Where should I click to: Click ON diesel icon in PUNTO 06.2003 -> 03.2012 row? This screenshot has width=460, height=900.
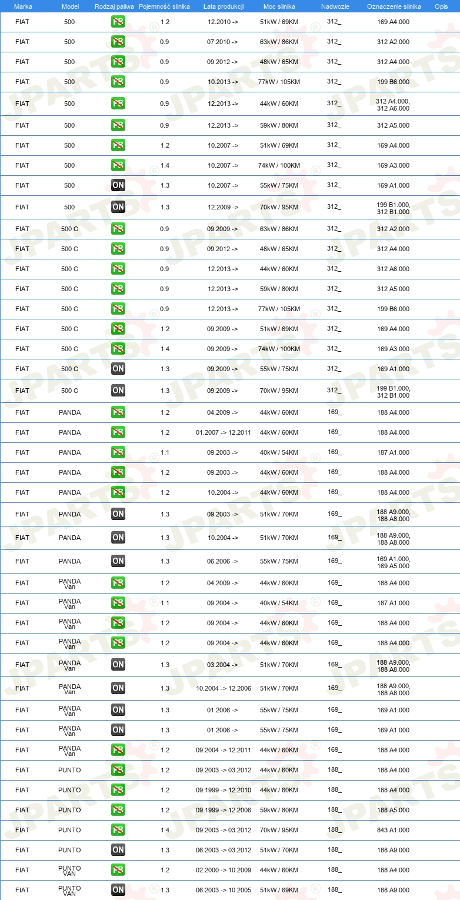(x=118, y=850)
